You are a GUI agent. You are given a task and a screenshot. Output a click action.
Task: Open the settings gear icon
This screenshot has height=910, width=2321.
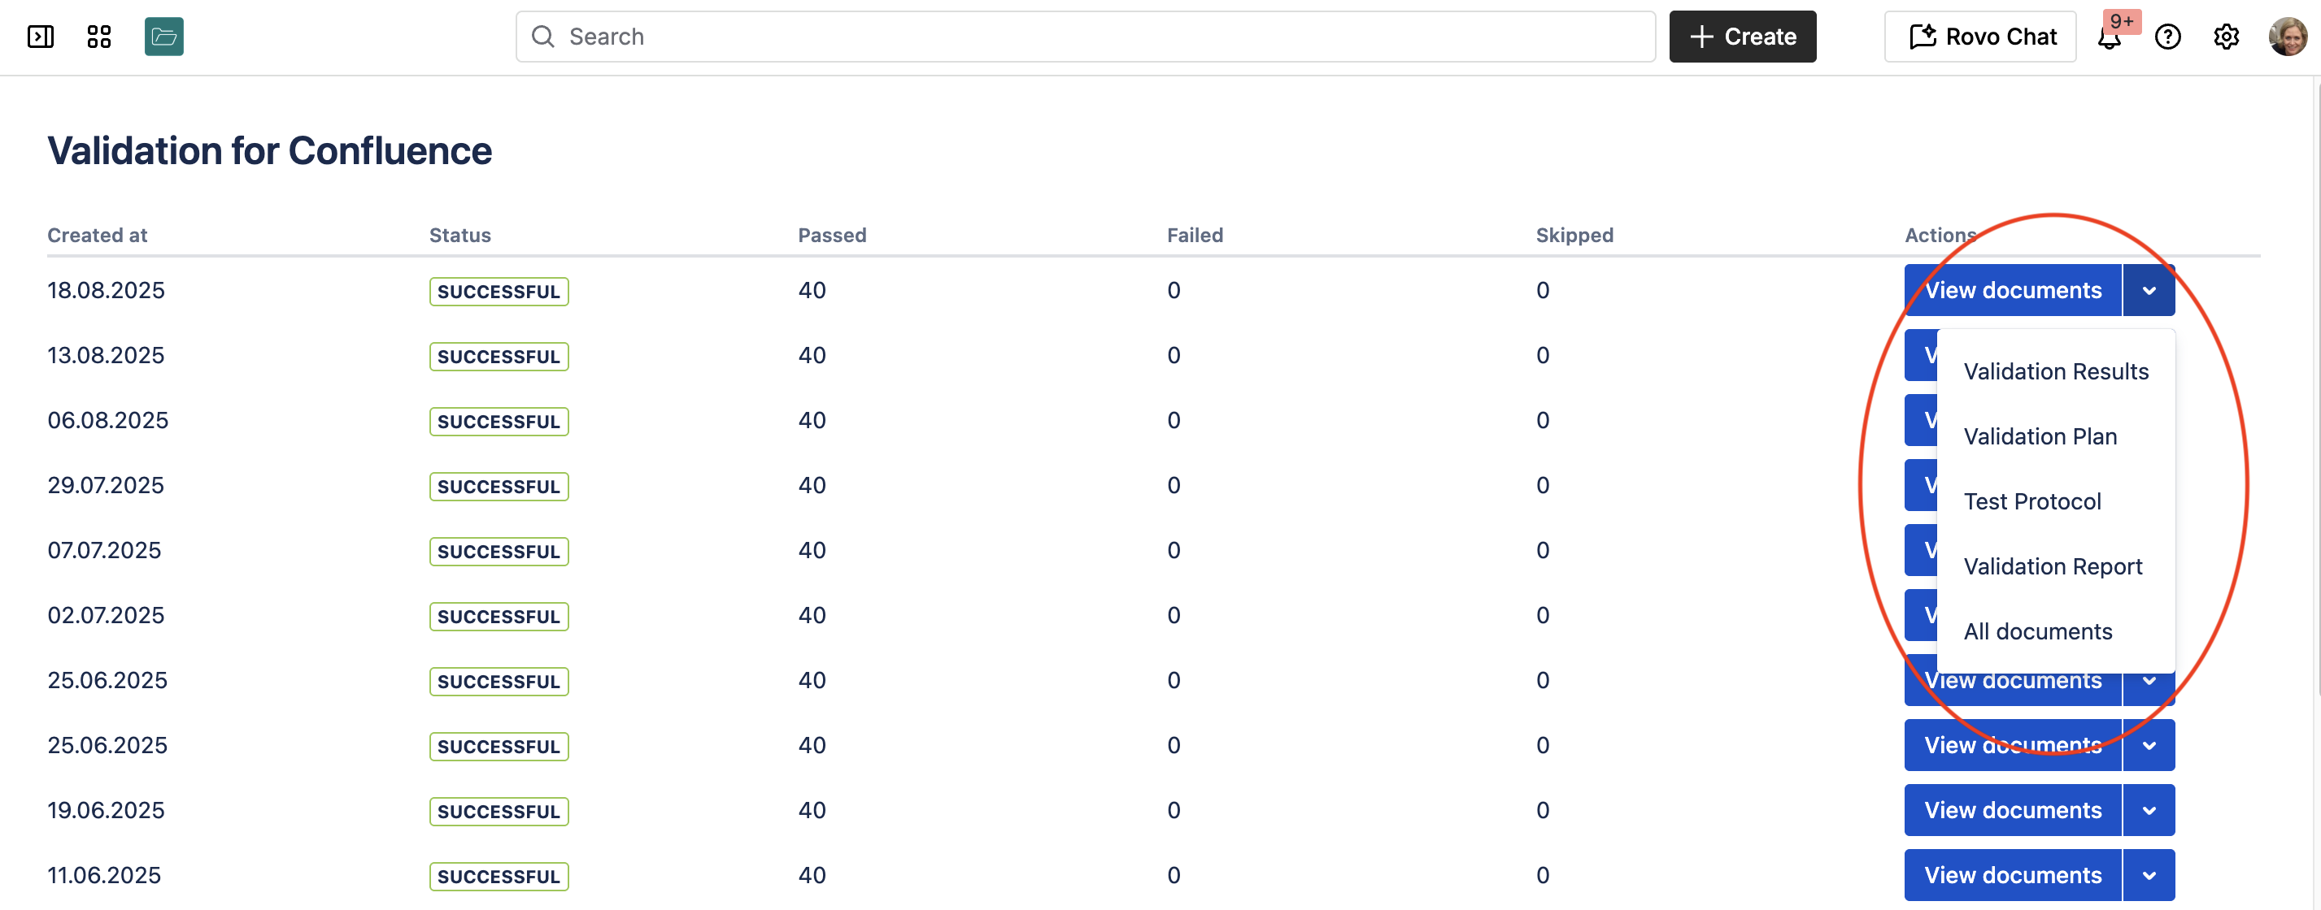click(2227, 37)
